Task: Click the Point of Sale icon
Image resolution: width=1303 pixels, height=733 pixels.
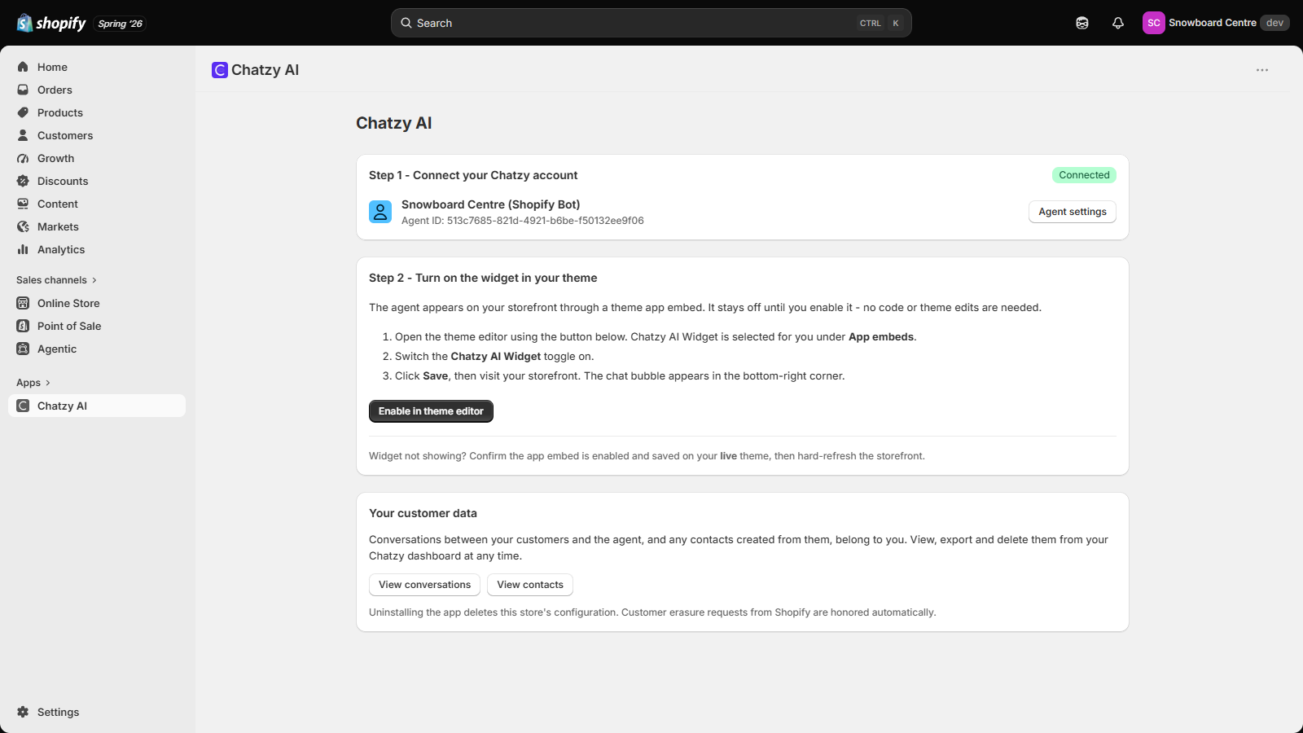Action: coord(23,326)
